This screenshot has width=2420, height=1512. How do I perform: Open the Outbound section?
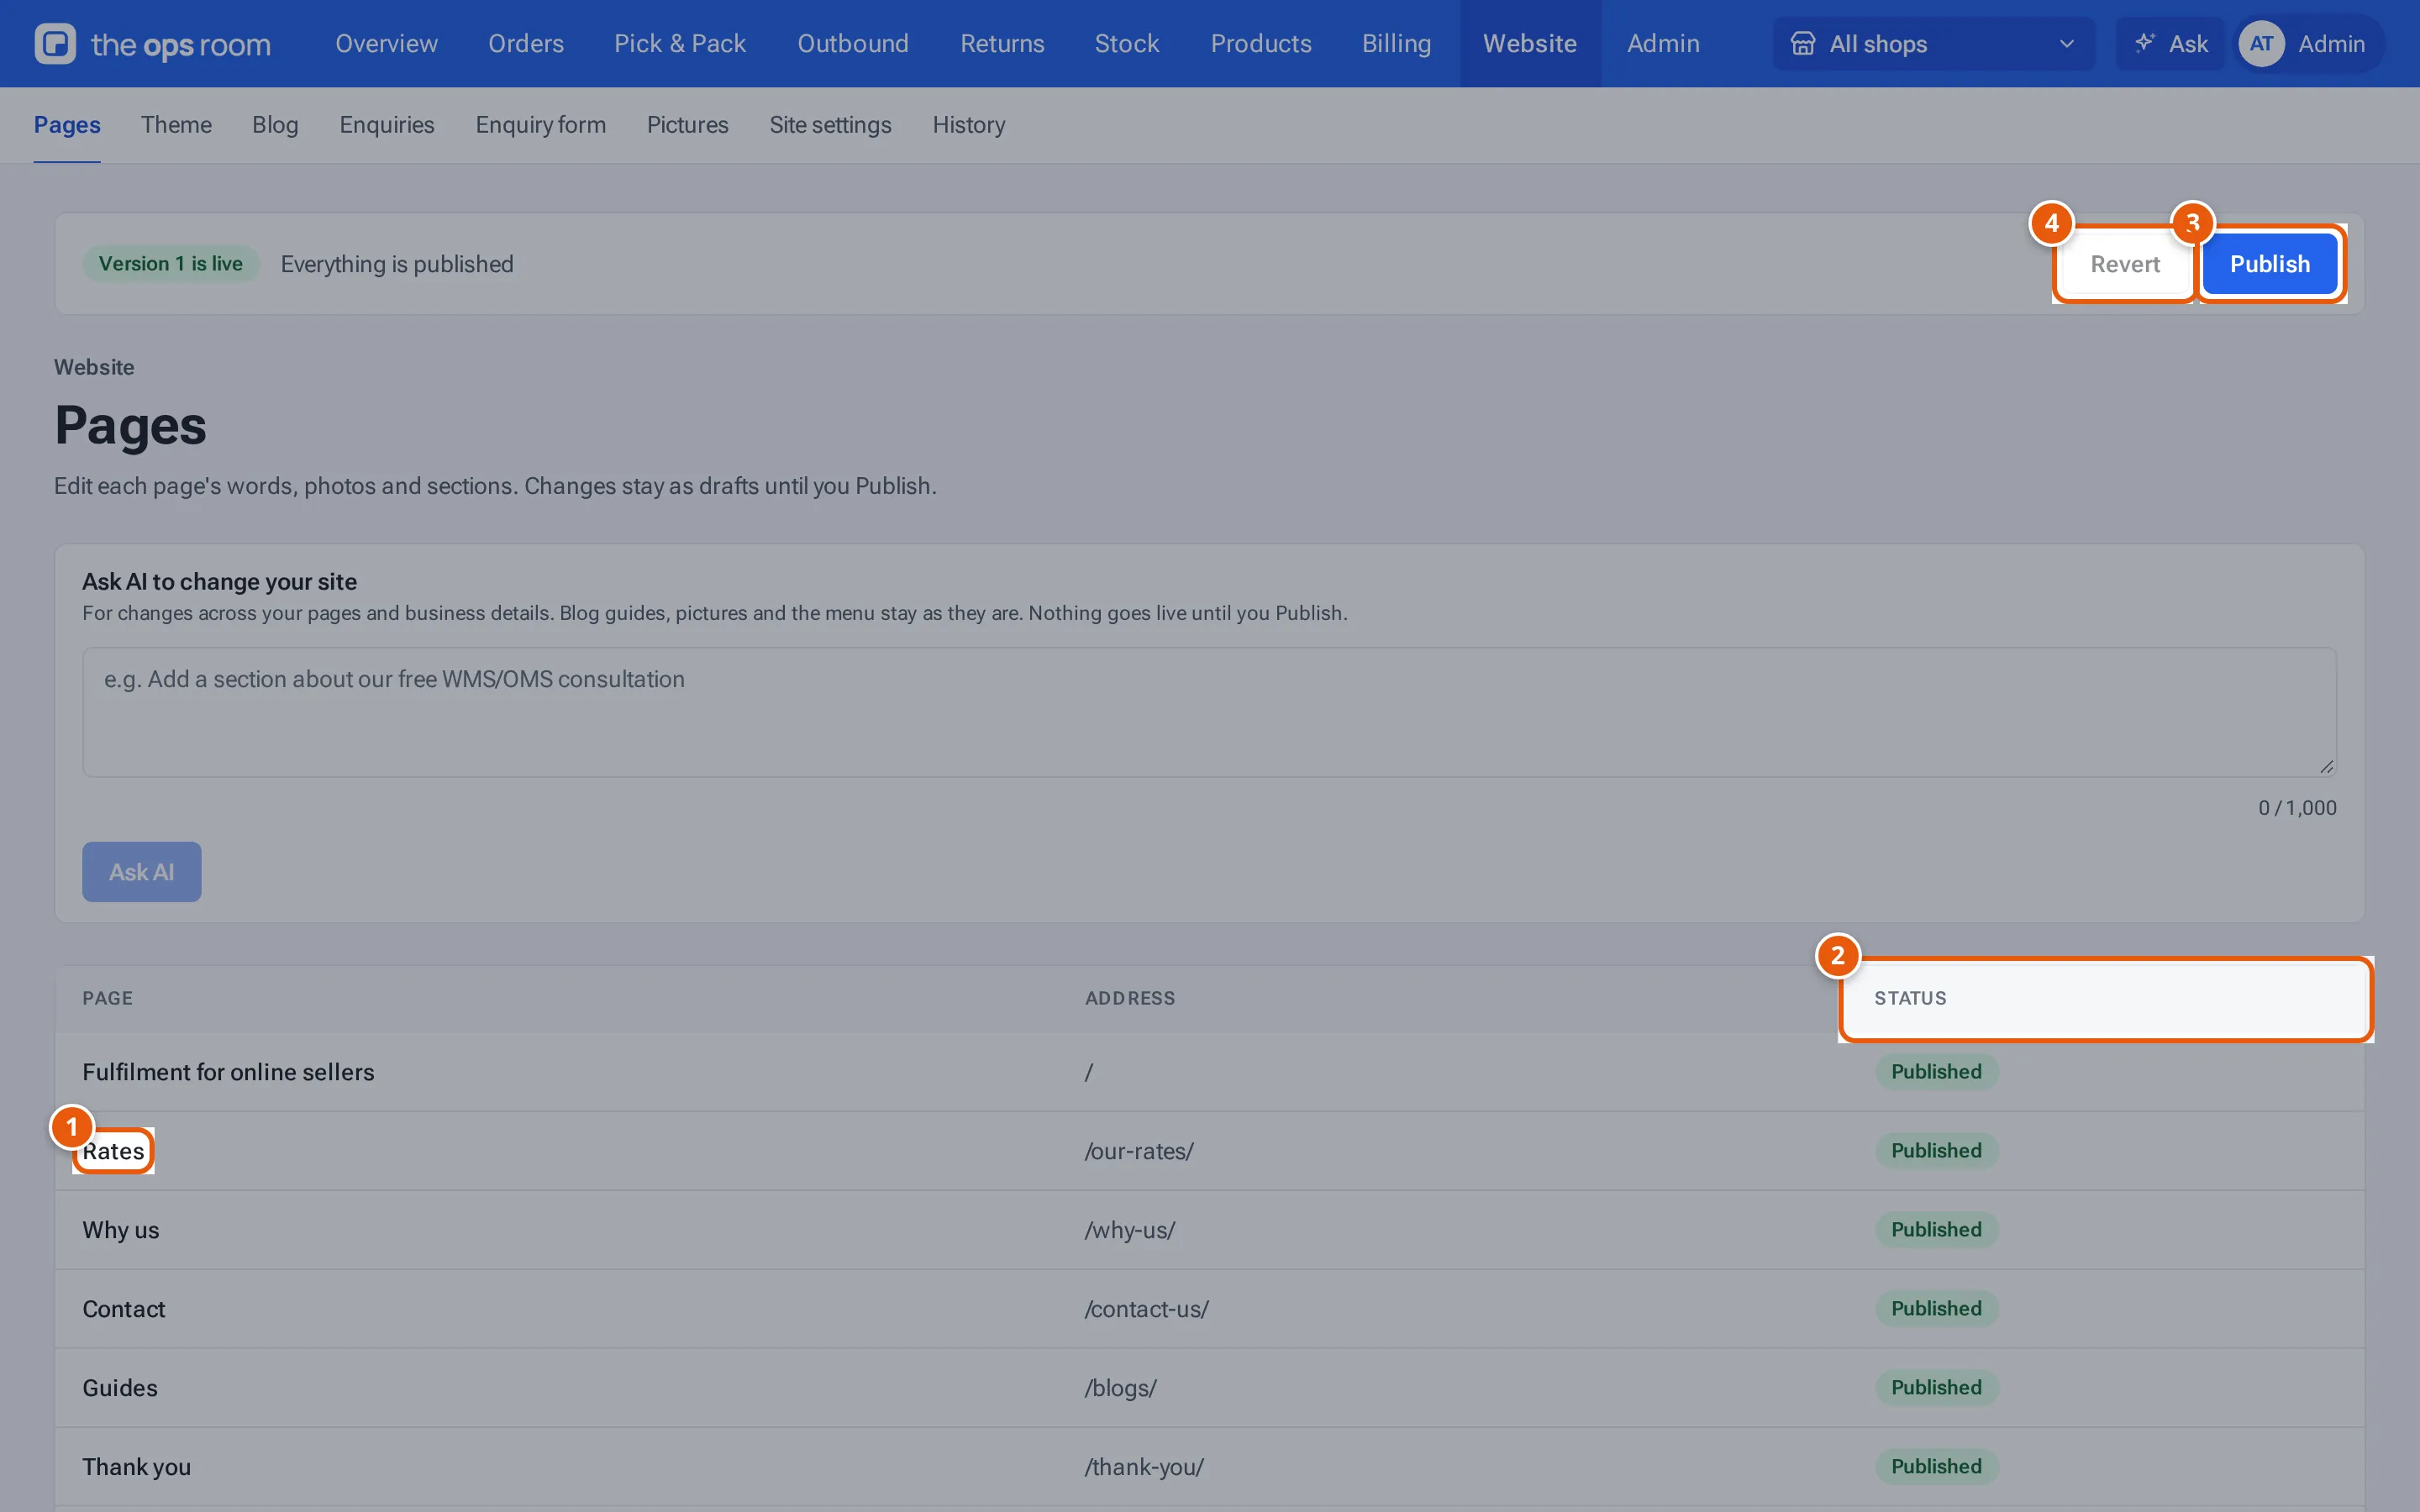(x=853, y=44)
